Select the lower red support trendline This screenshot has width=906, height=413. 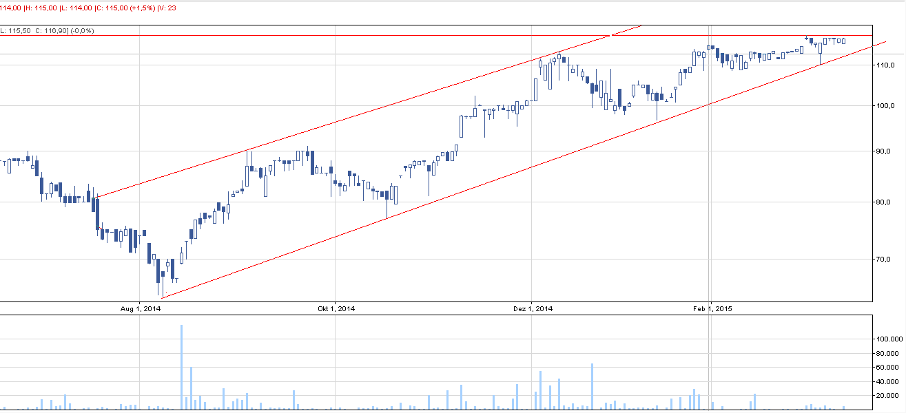pos(482,182)
